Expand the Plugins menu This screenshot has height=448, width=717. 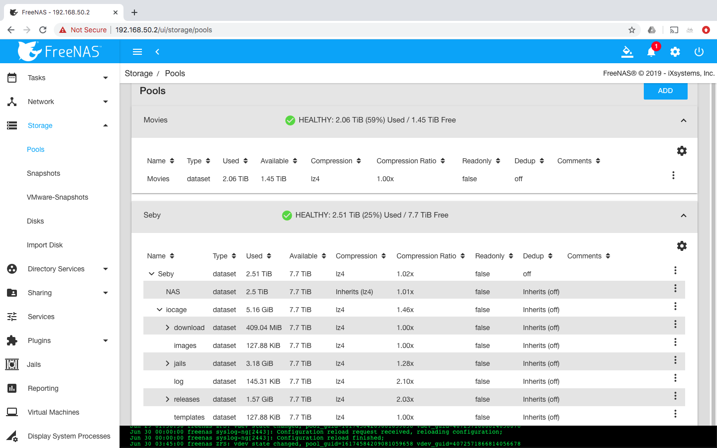(x=60, y=340)
